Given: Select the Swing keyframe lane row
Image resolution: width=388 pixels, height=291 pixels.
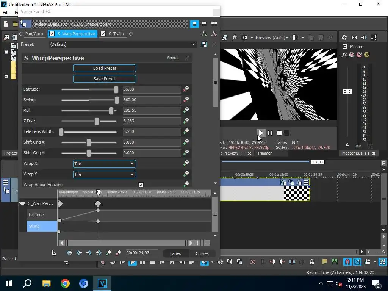Looking at the screenshot, I should 42,227.
